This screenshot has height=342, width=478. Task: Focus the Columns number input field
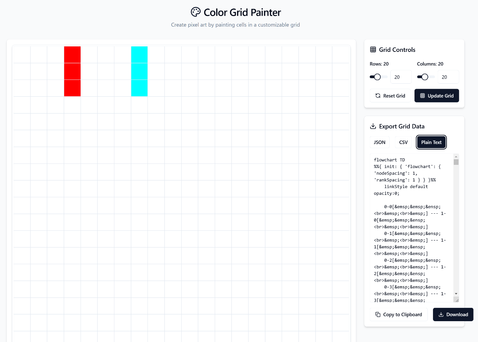point(448,77)
